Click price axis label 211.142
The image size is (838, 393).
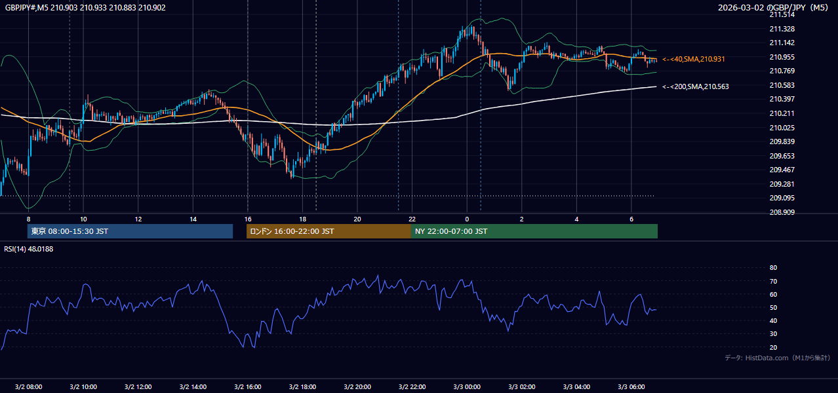tap(782, 43)
